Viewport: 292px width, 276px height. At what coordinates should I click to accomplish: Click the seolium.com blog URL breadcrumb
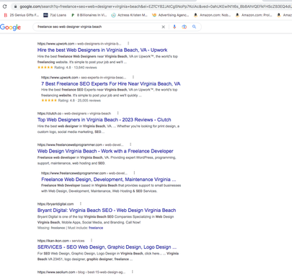click(x=81, y=272)
